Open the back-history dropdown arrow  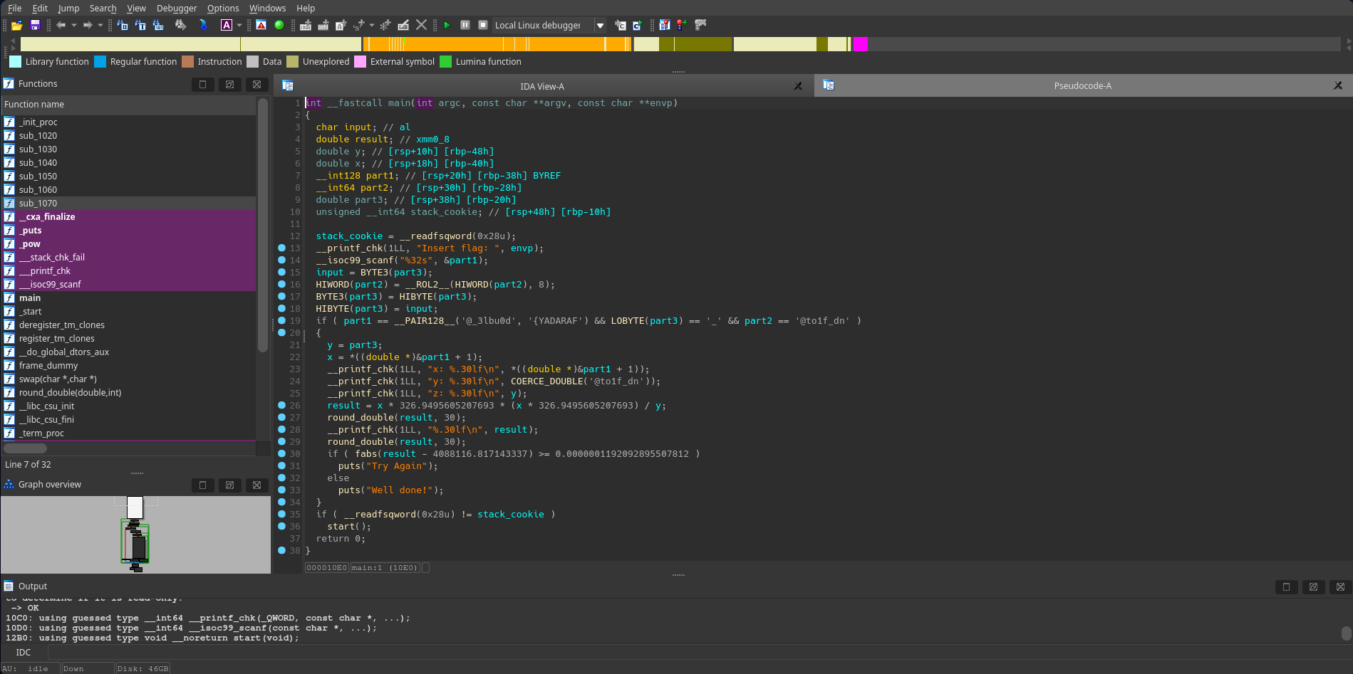tap(73, 25)
